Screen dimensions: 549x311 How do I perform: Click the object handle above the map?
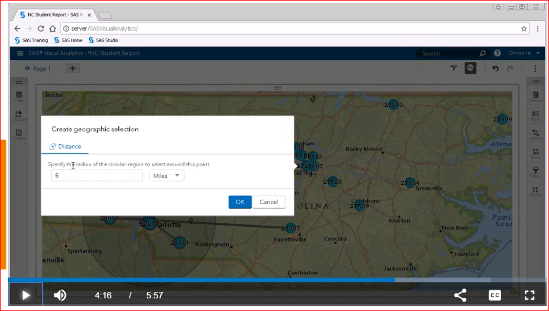point(277,88)
